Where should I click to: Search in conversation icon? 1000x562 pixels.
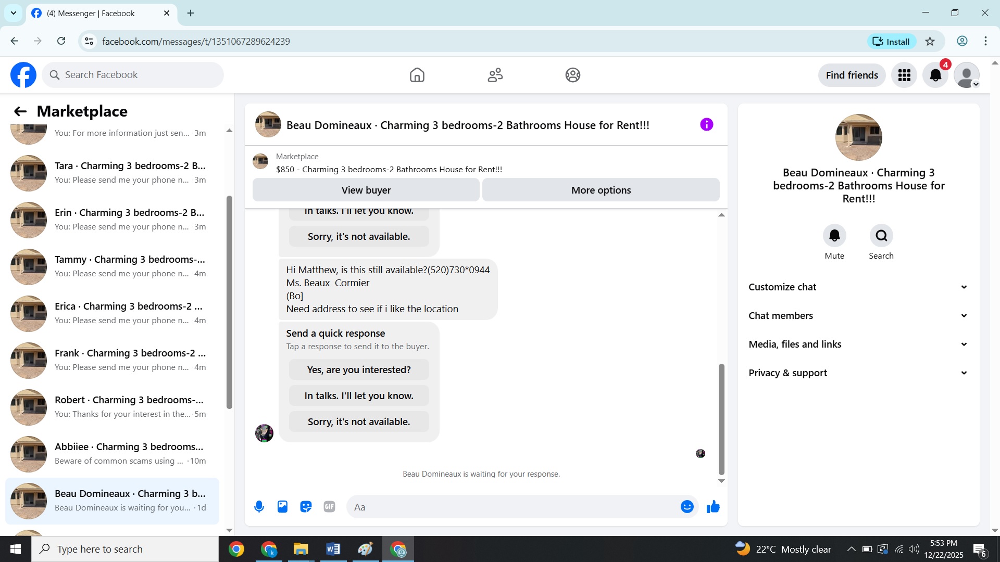click(881, 236)
